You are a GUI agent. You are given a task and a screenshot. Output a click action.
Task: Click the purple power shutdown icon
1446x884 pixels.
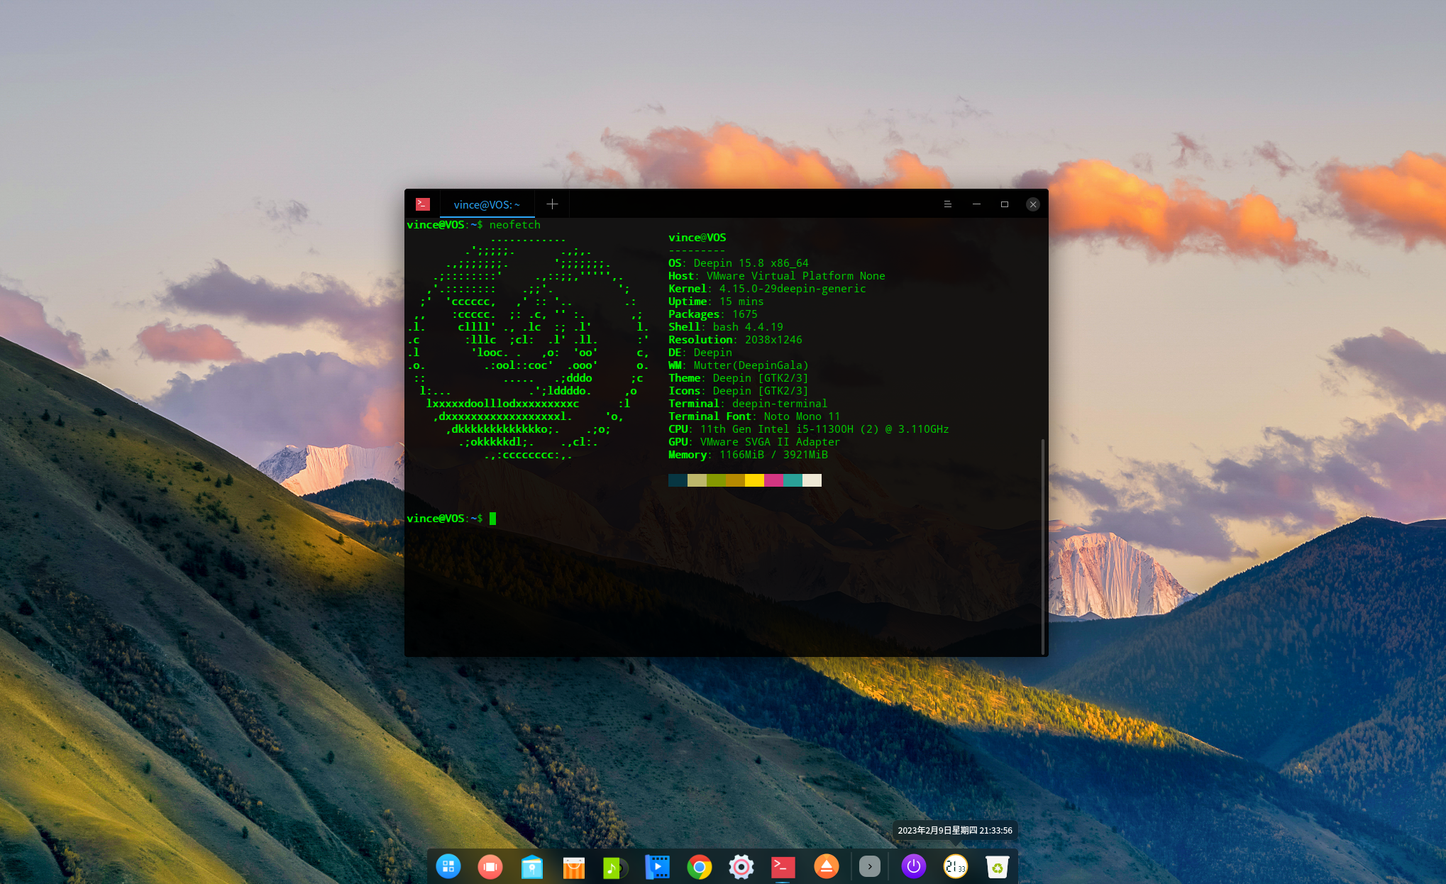pos(914,866)
